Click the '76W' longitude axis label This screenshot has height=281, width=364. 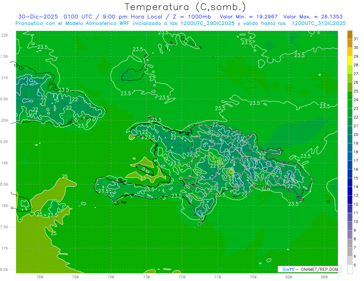tap(40, 277)
